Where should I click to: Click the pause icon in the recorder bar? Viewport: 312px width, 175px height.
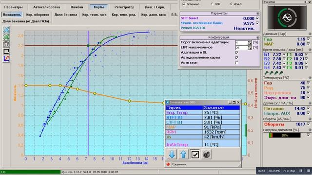[x=301, y=171]
